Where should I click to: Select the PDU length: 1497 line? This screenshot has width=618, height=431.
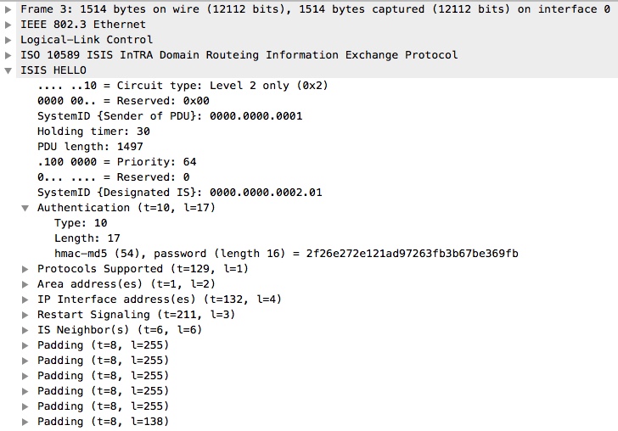pos(90,146)
